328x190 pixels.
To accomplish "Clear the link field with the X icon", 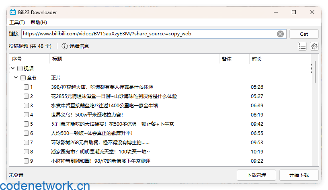I will click(x=280, y=34).
